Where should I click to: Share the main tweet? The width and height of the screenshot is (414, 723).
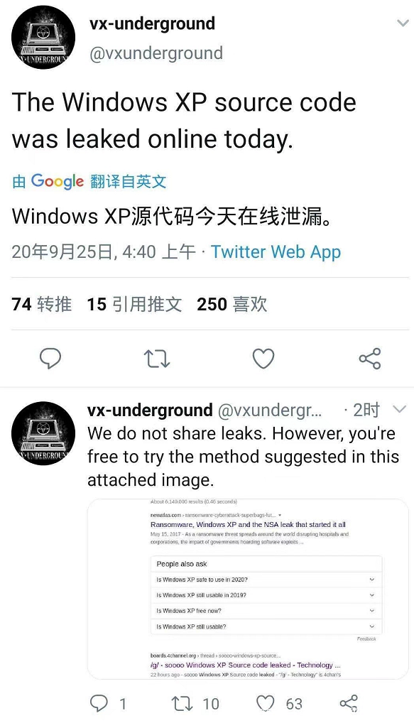tap(370, 358)
